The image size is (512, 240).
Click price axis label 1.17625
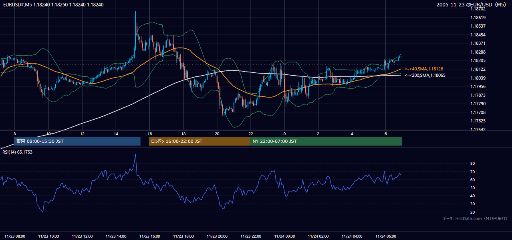pos(478,121)
